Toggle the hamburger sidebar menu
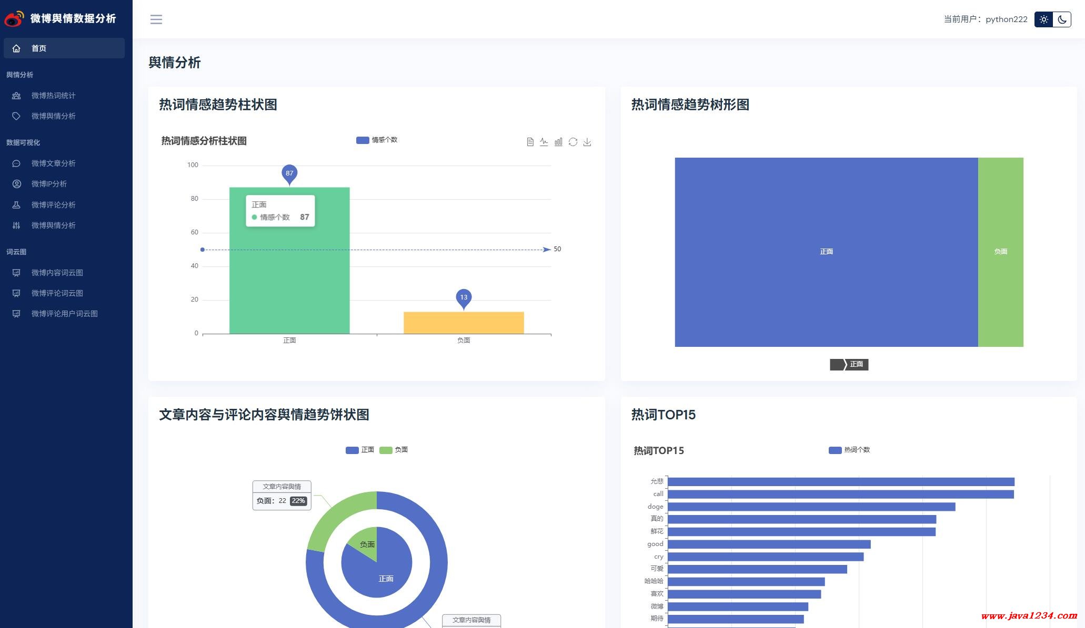 click(156, 19)
